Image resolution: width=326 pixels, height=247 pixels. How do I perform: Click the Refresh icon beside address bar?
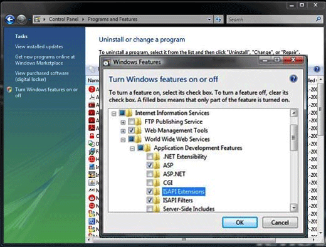218,19
